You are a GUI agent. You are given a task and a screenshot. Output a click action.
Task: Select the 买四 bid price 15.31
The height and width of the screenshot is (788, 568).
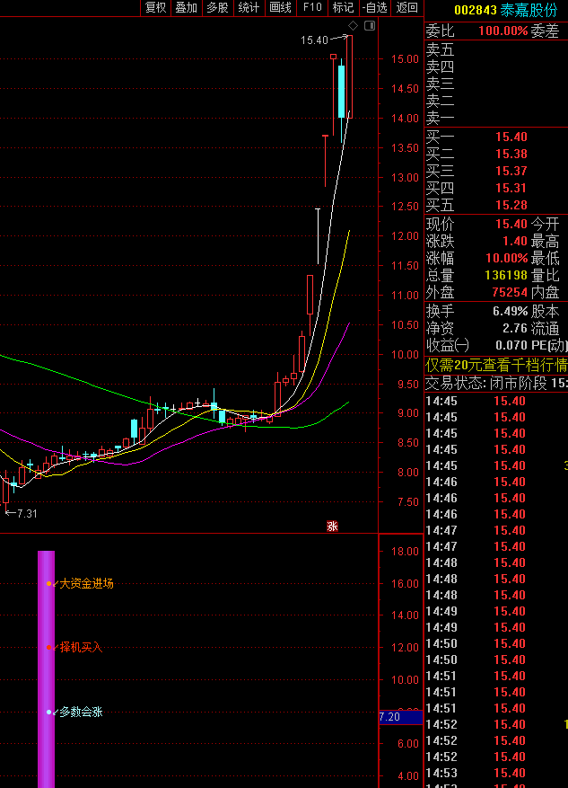coord(511,188)
